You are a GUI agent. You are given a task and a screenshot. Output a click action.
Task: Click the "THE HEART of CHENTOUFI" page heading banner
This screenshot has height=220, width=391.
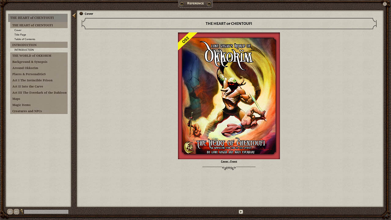pyautogui.click(x=229, y=24)
